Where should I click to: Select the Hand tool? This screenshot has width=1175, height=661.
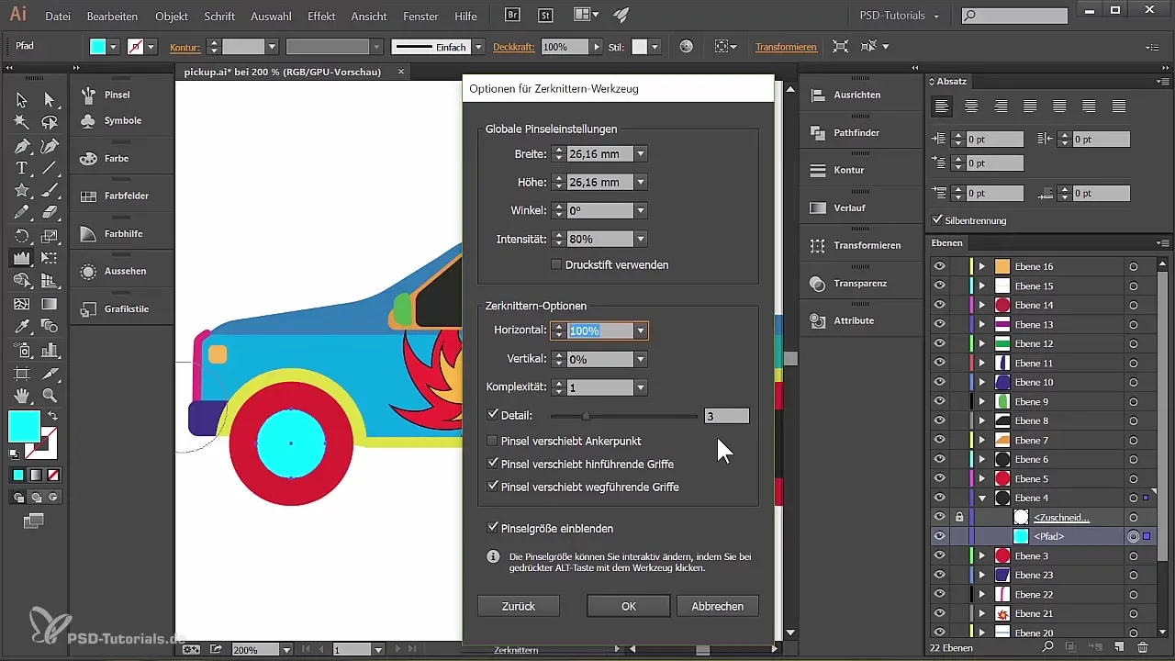(x=21, y=396)
